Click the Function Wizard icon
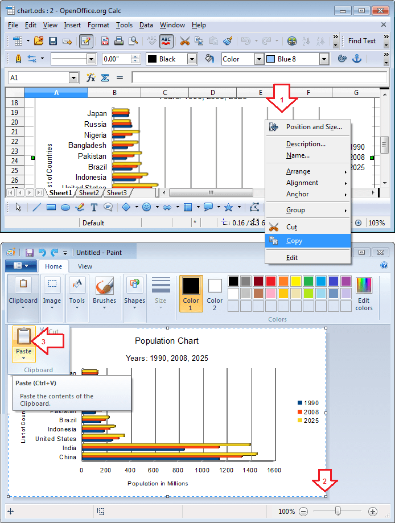Screen dimensions: 395x523 pyautogui.click(x=90, y=78)
